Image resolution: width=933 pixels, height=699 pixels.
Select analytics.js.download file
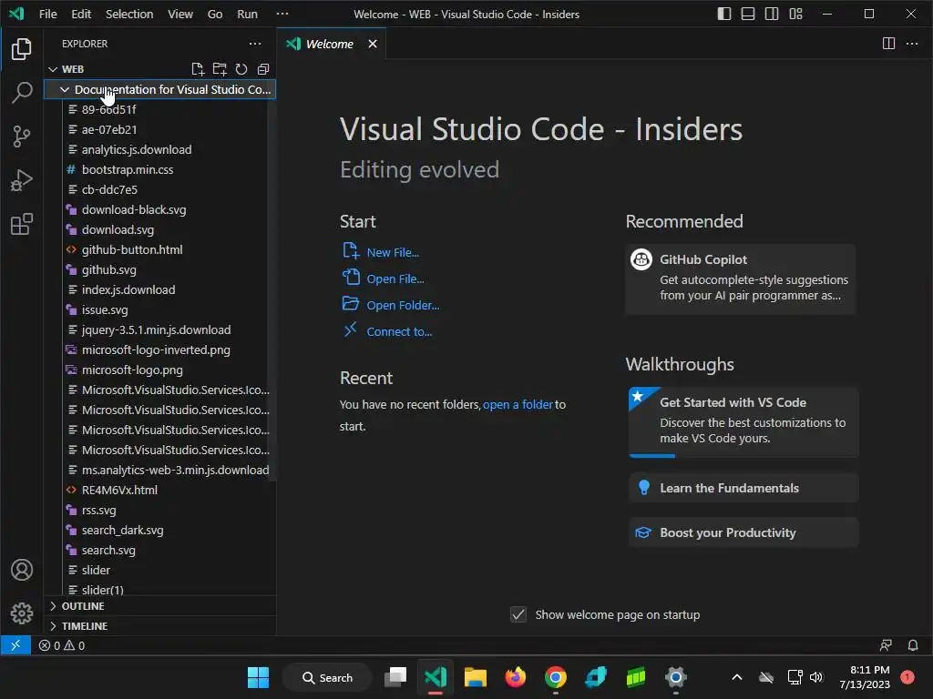click(160, 150)
